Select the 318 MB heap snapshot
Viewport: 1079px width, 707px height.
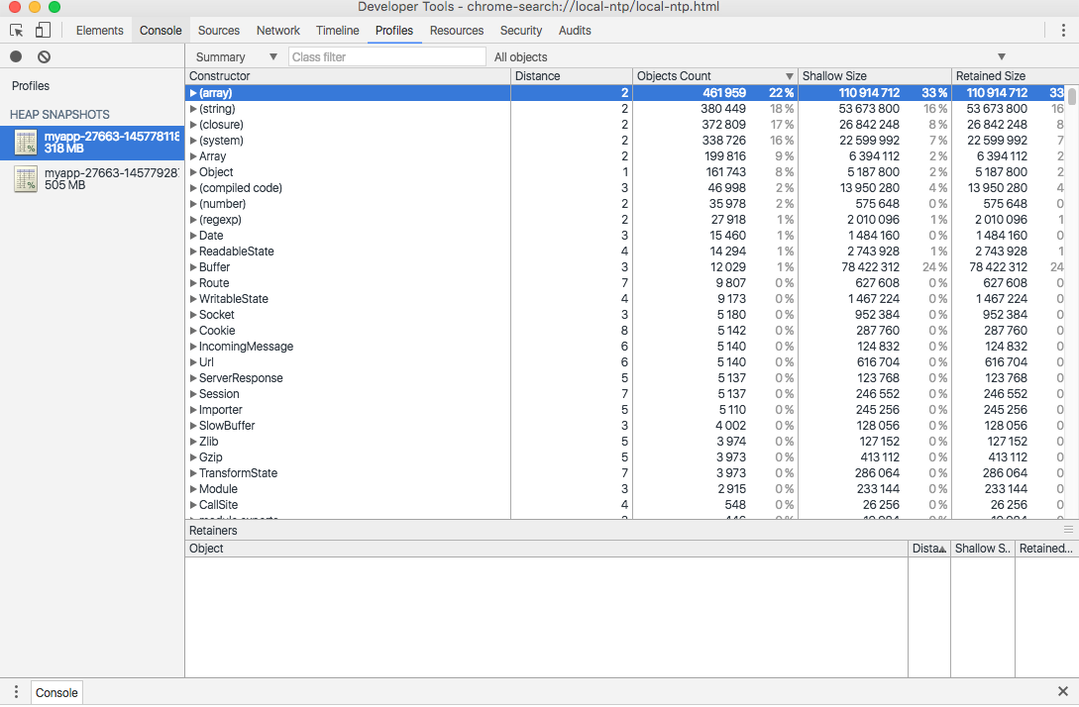99,143
